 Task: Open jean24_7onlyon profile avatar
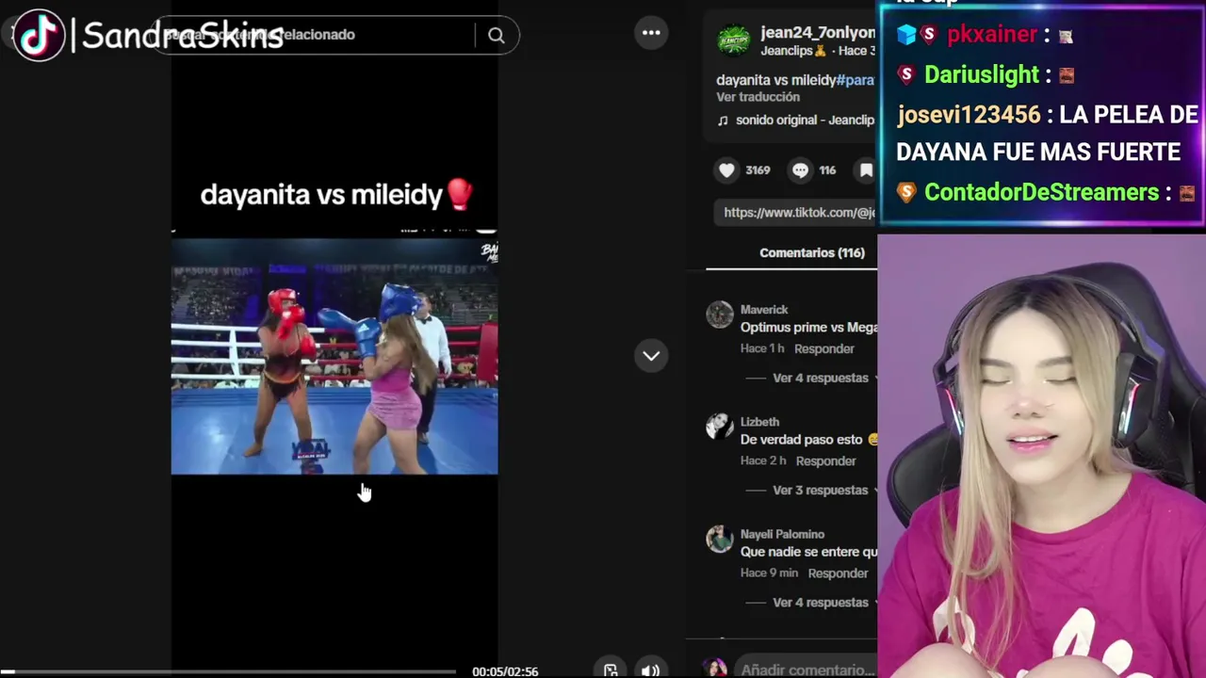(x=733, y=40)
